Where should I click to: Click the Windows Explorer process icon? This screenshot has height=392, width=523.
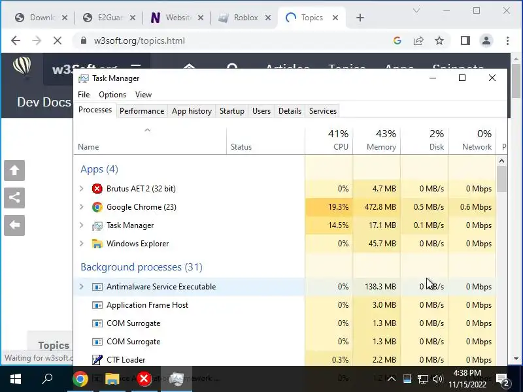[x=97, y=244]
